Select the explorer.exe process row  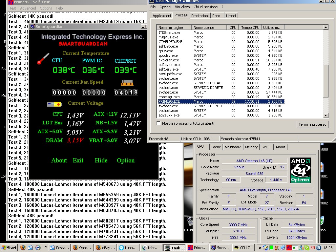pos(221,60)
